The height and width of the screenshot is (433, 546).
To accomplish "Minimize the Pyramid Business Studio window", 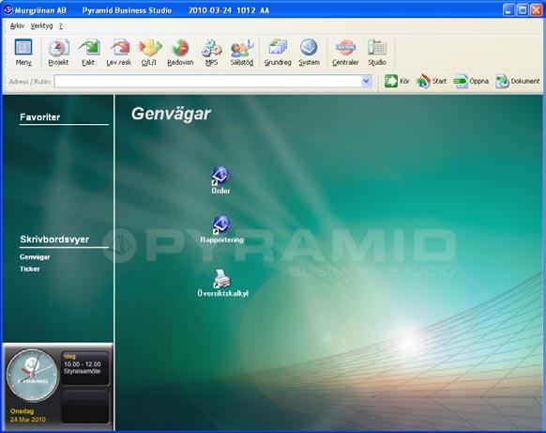I will [508, 9].
